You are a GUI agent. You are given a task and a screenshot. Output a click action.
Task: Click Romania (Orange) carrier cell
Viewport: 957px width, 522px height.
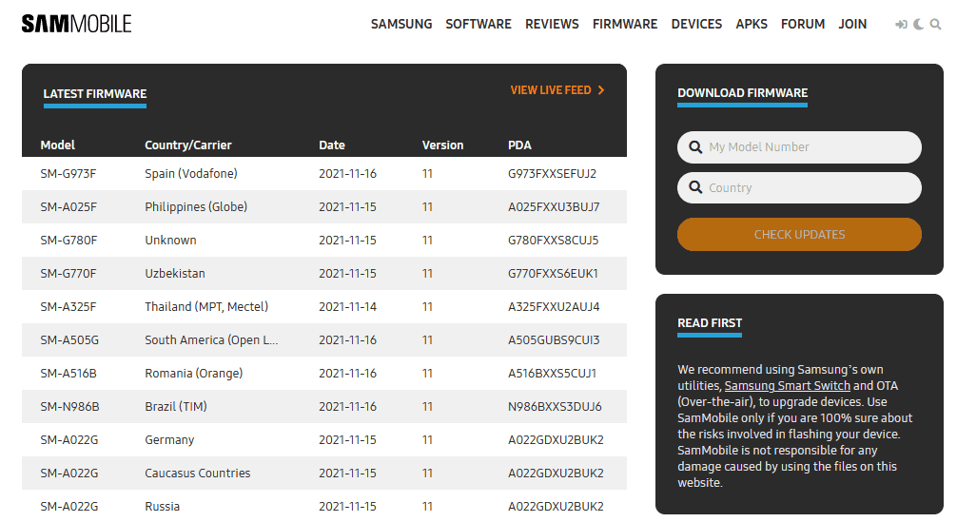(x=193, y=373)
